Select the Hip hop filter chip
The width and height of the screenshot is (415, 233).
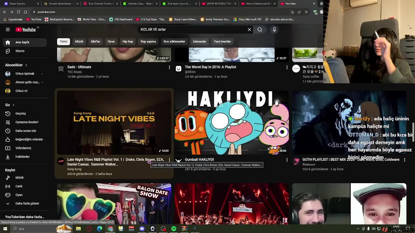(127, 41)
